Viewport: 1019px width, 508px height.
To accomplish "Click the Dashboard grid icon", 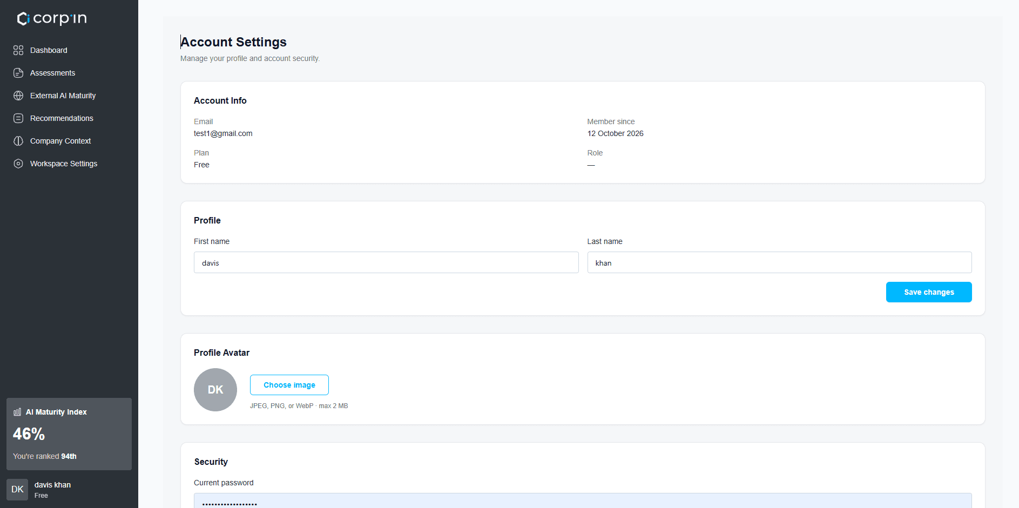I will 18,50.
